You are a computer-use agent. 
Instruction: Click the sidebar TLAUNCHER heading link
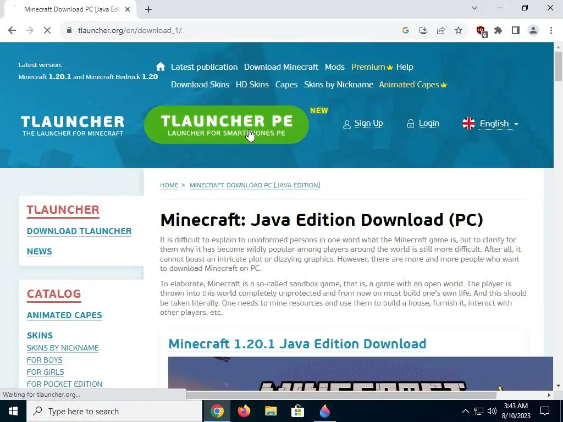(x=63, y=210)
